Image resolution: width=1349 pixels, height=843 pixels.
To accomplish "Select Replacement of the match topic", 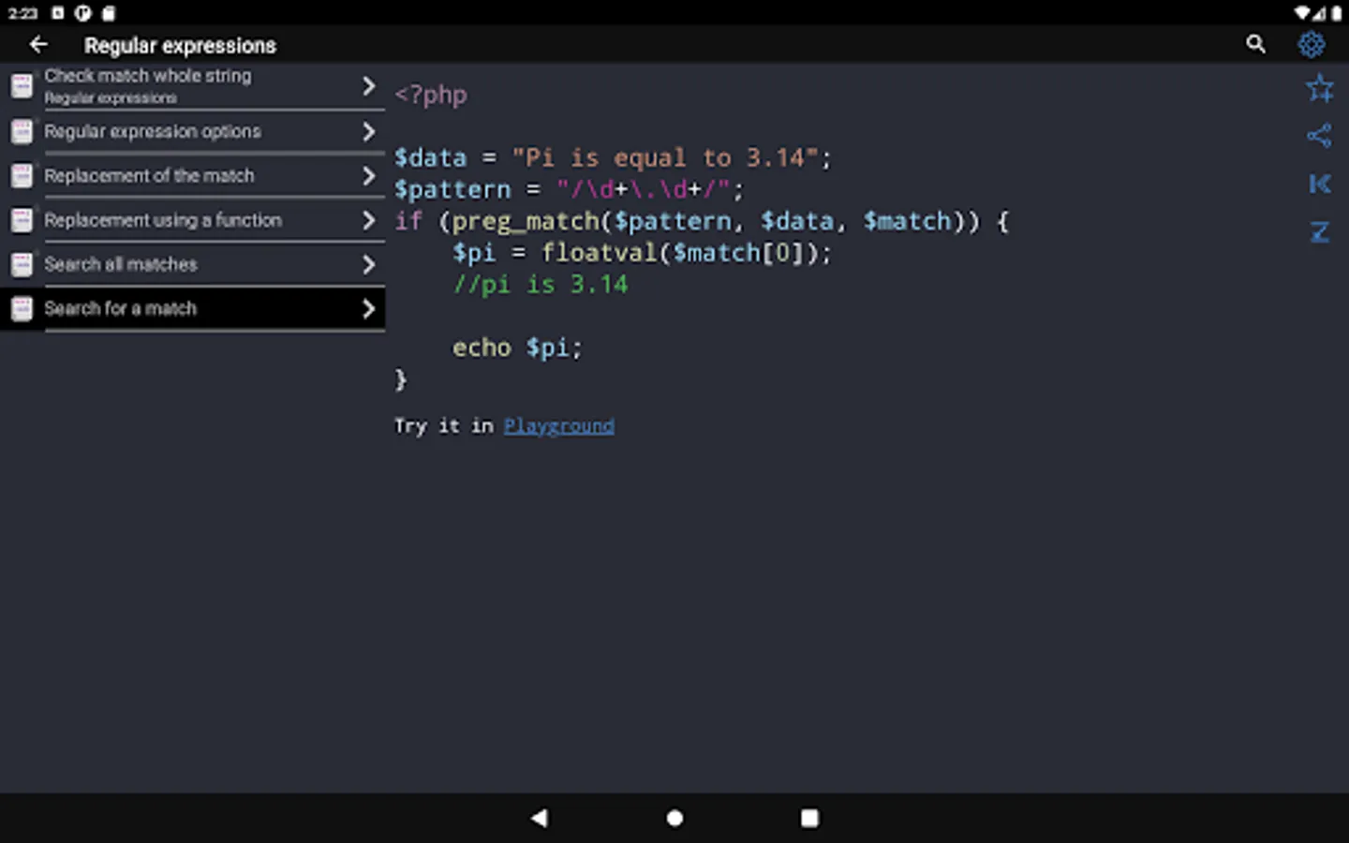I will (193, 176).
